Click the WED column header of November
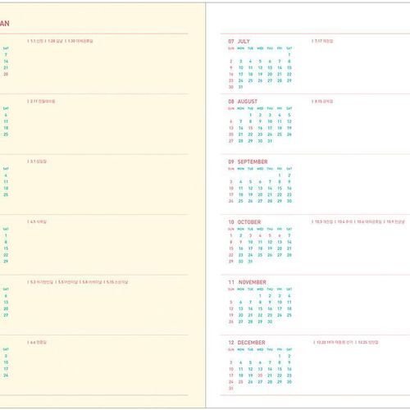Image resolution: width=410 pixels, height=410 pixels. (260, 289)
